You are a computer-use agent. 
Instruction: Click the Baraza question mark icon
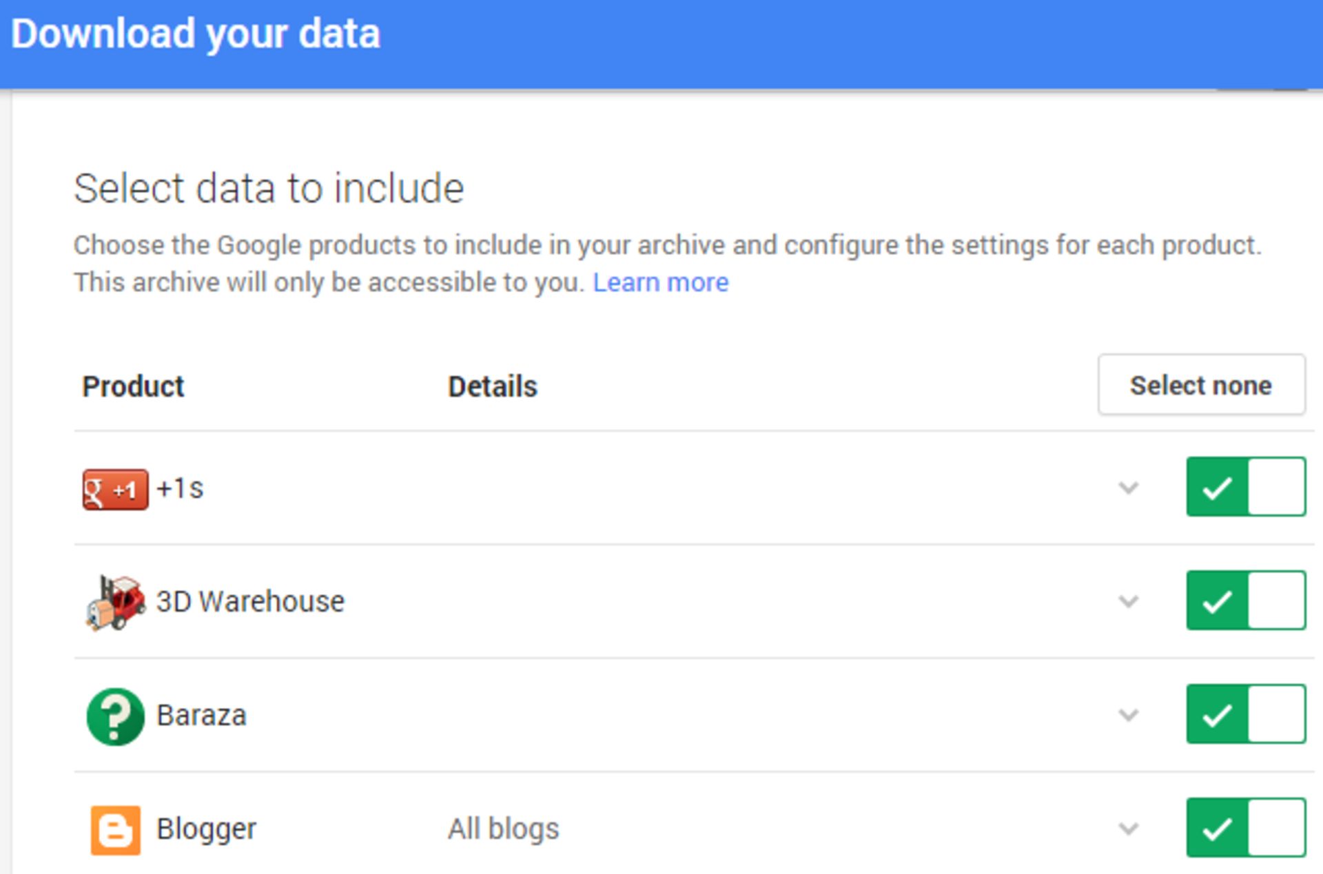pyautogui.click(x=114, y=715)
